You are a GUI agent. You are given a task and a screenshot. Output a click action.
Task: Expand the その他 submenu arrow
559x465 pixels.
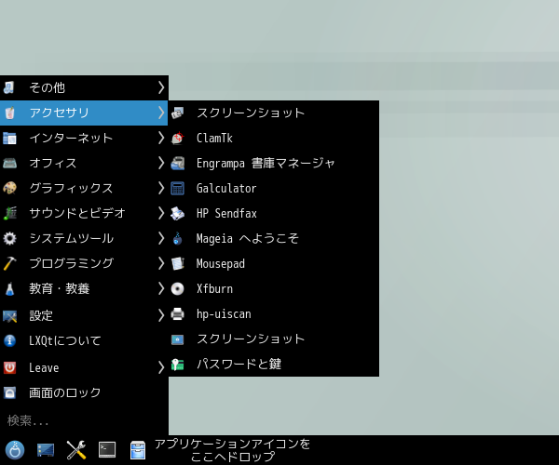(x=161, y=87)
